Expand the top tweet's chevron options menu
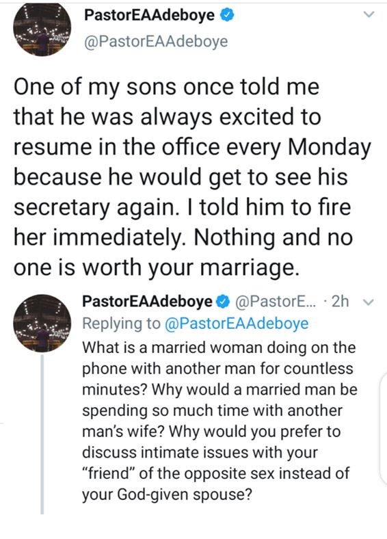This screenshot has height=539, width=387. coord(369,14)
